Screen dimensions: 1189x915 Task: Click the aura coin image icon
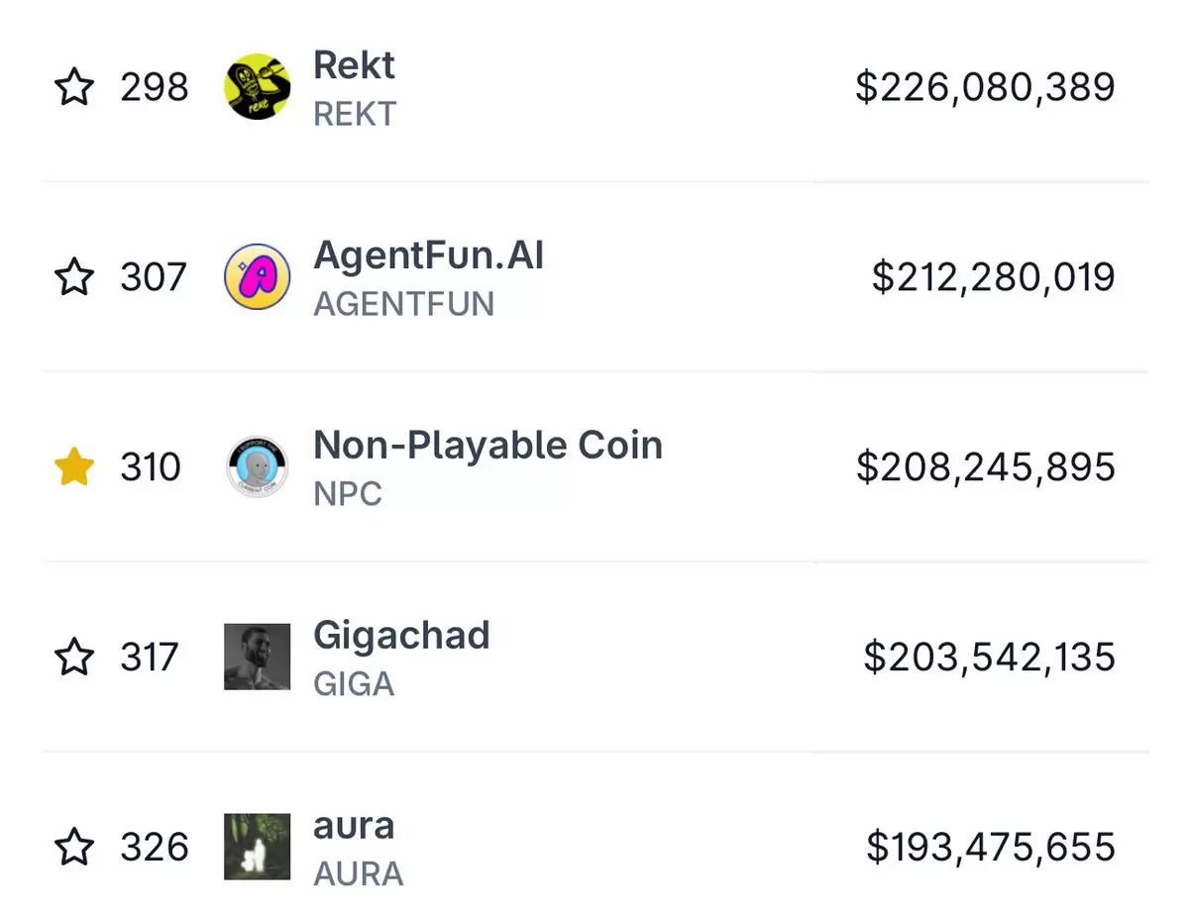tap(258, 847)
